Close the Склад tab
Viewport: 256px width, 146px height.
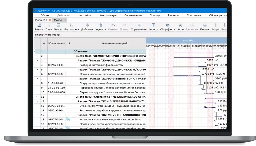point(65,20)
